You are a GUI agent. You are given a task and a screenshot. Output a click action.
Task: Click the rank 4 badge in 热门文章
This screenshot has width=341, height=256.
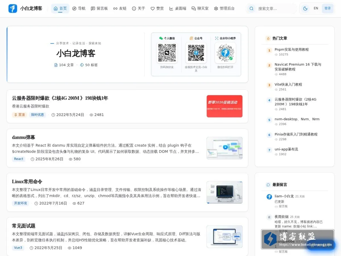pyautogui.click(x=269, y=100)
